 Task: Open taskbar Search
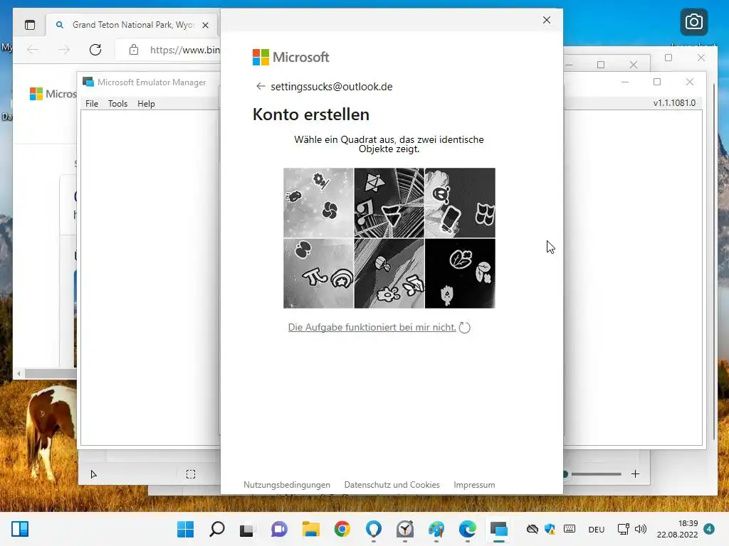click(216, 529)
